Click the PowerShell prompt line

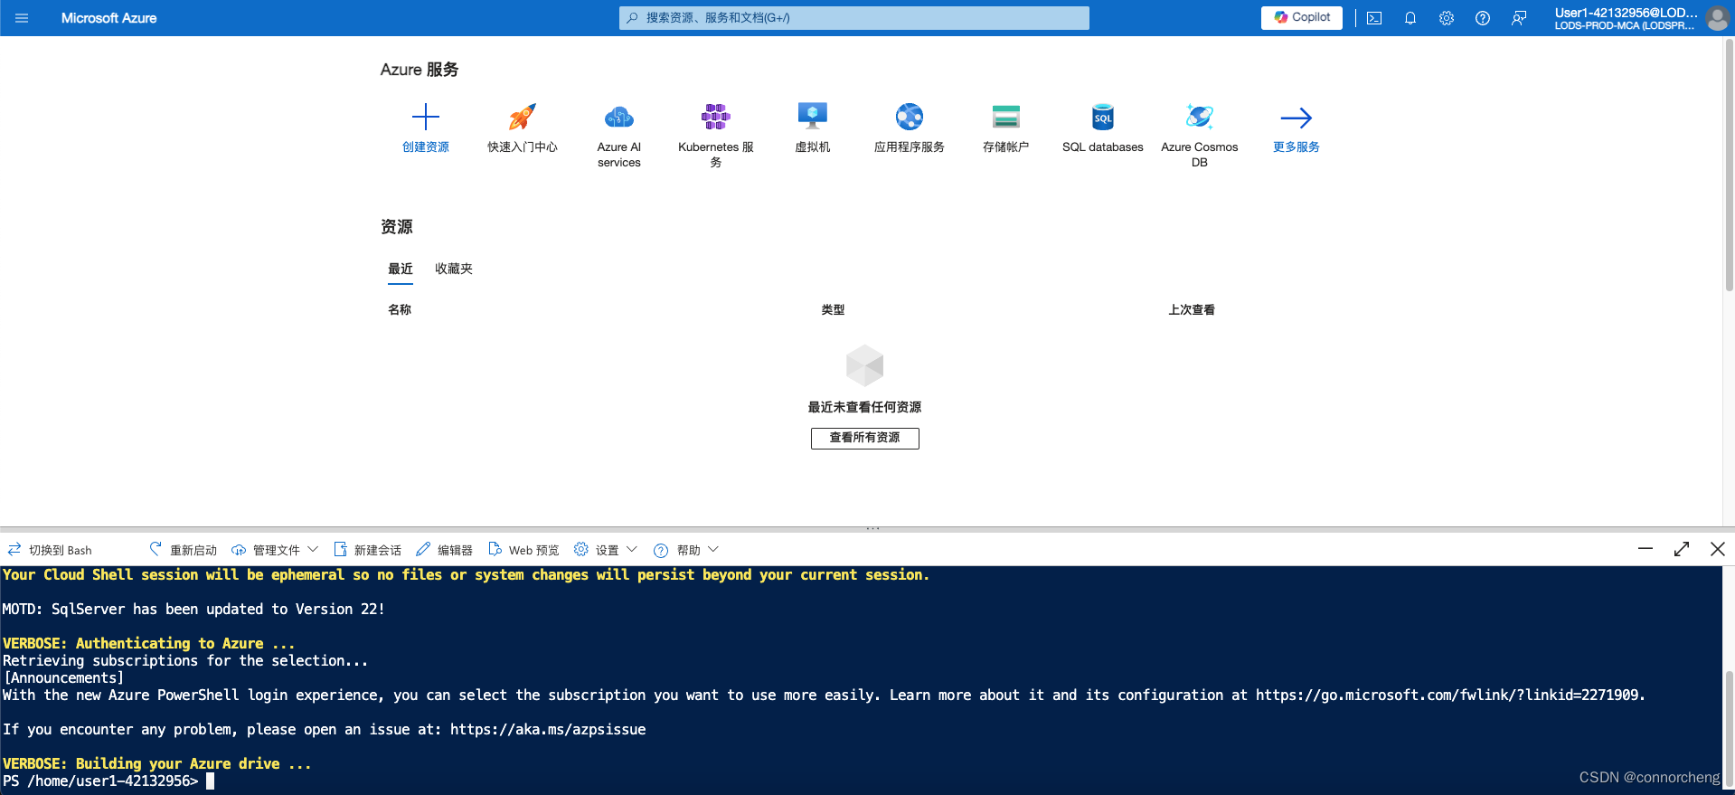click(108, 781)
